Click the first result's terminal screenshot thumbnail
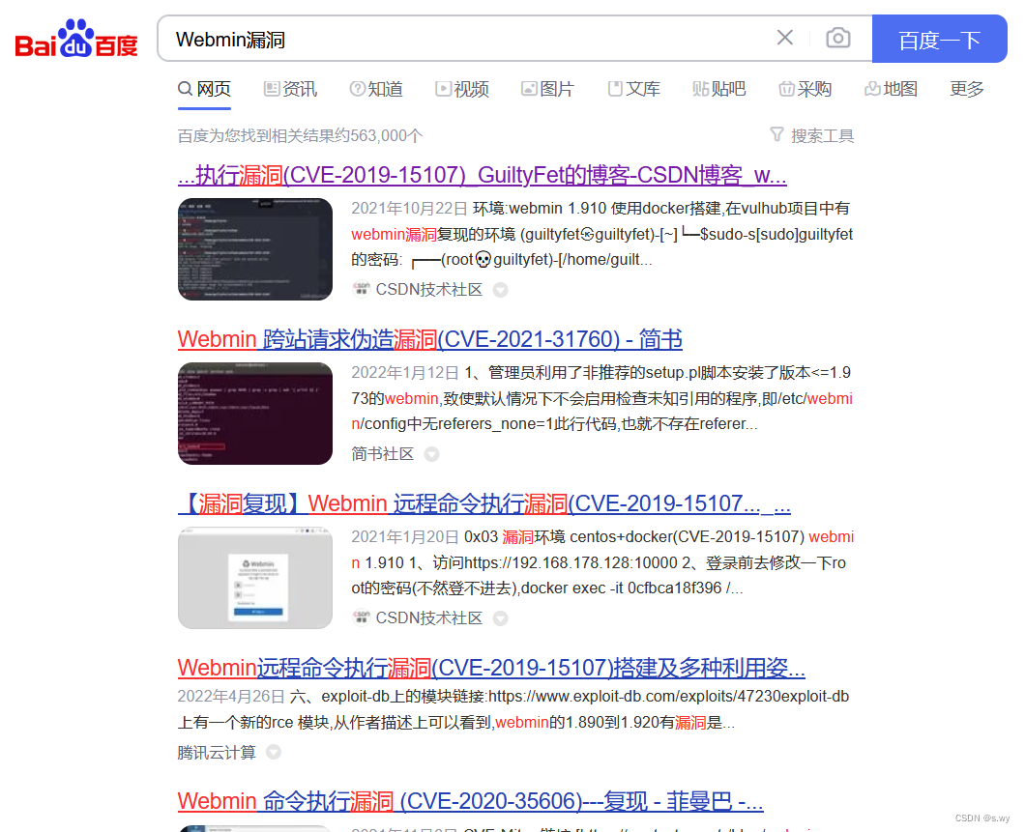The height and width of the screenshot is (832, 1025). [254, 248]
